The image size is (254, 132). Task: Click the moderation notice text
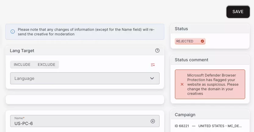click(86, 32)
